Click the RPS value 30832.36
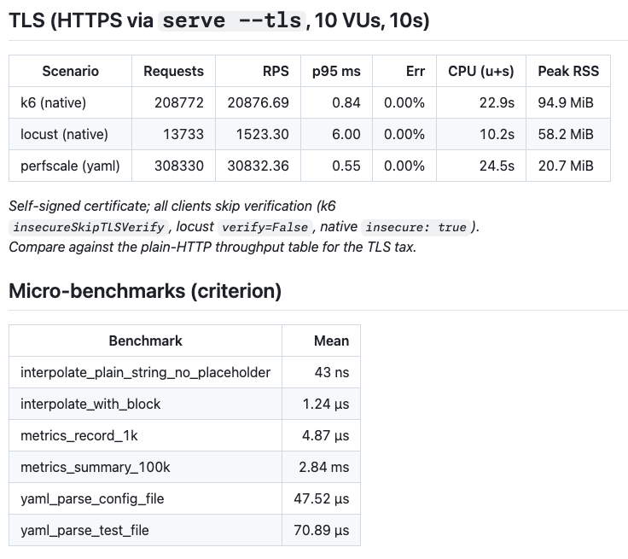This screenshot has width=628, height=559. pos(259,166)
